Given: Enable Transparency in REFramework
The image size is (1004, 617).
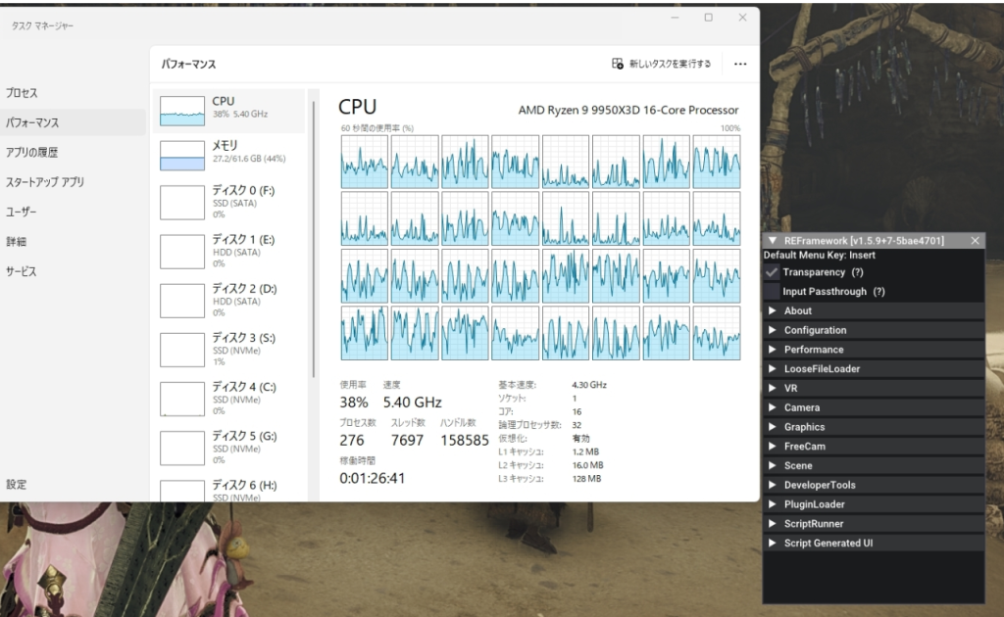Looking at the screenshot, I should coord(772,272).
